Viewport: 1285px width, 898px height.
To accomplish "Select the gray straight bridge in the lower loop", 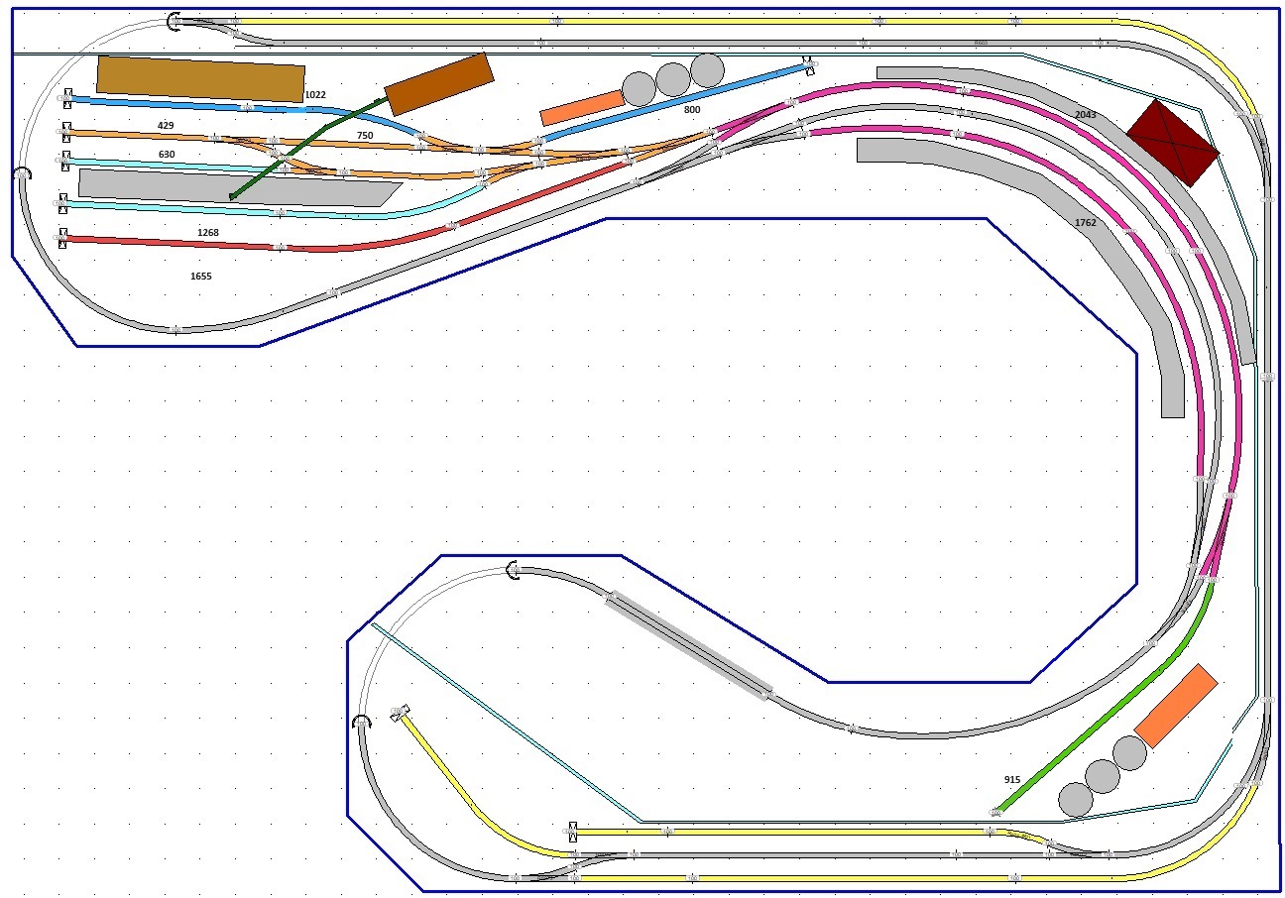I will [x=689, y=645].
